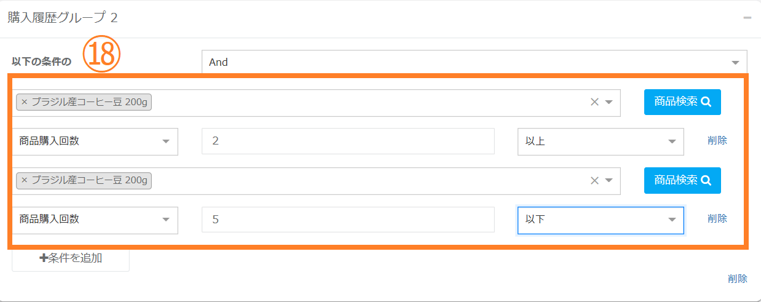Add a condition with 条件を追加
This screenshot has height=302, width=761.
click(71, 258)
